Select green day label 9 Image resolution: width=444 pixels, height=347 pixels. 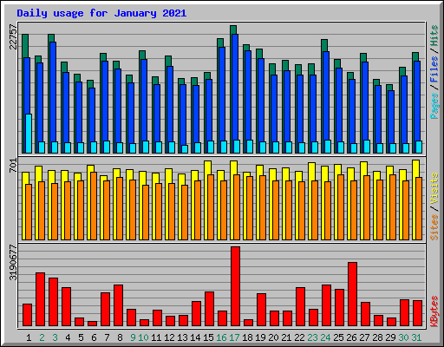point(133,337)
